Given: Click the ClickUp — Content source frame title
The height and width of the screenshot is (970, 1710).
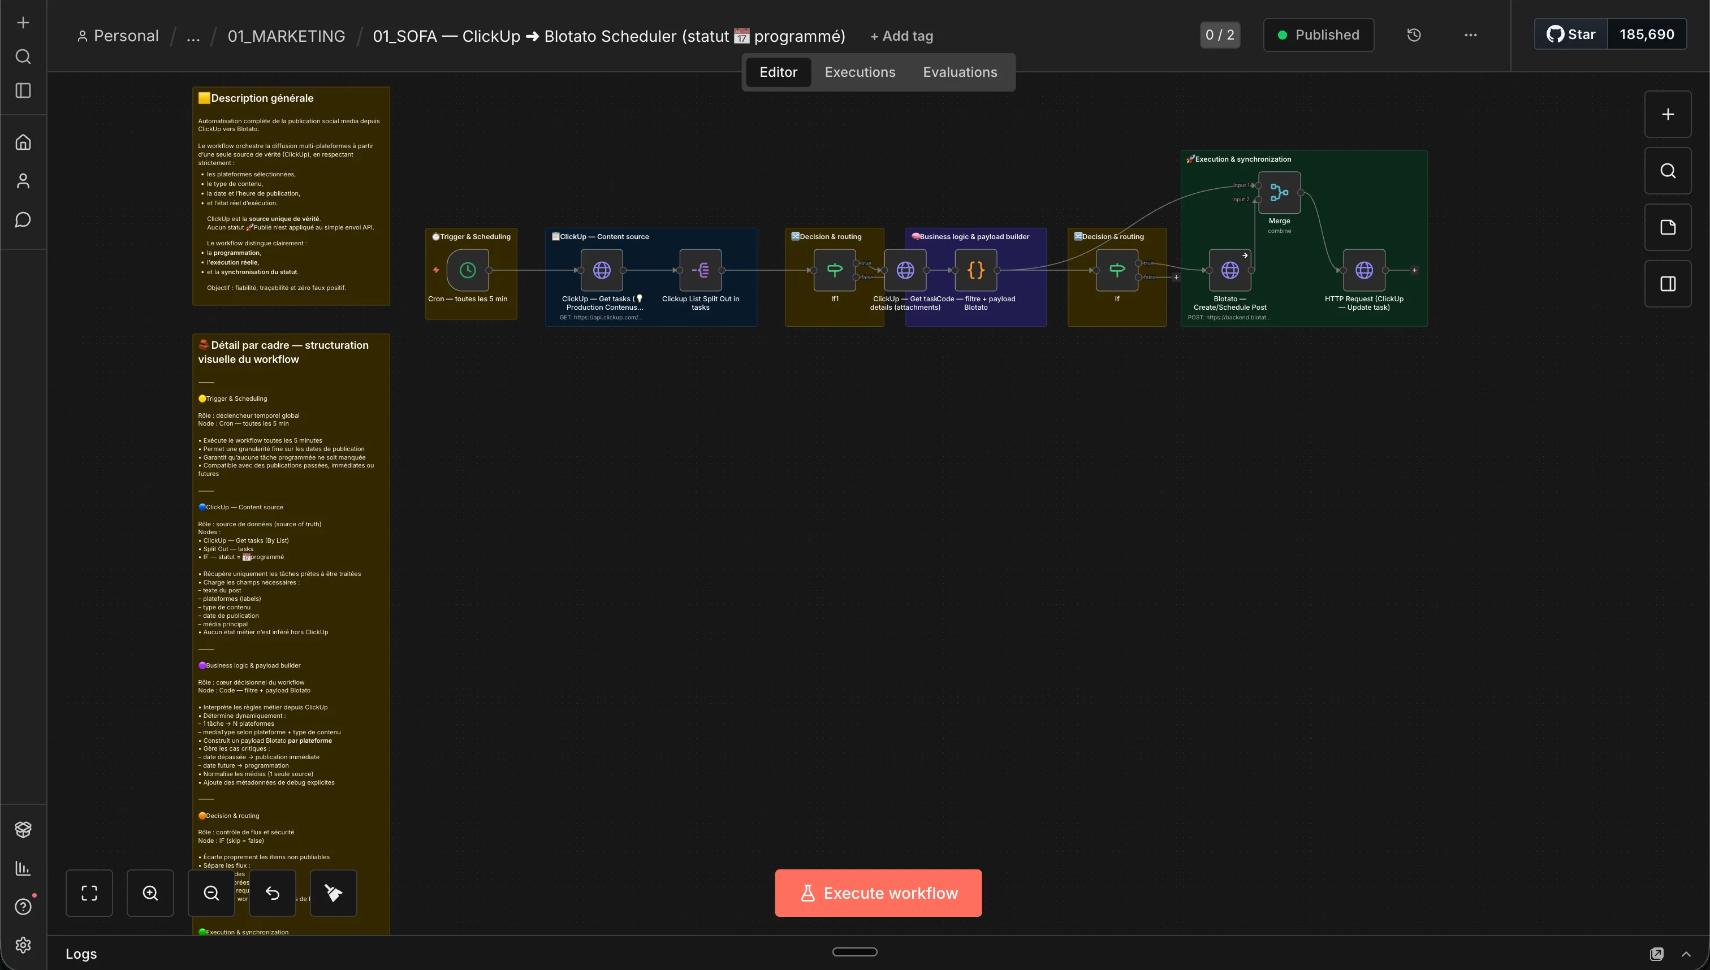Looking at the screenshot, I should 601,236.
